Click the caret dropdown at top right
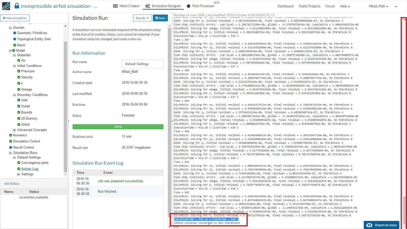The width and height of the screenshot is (407, 229). (x=396, y=6)
